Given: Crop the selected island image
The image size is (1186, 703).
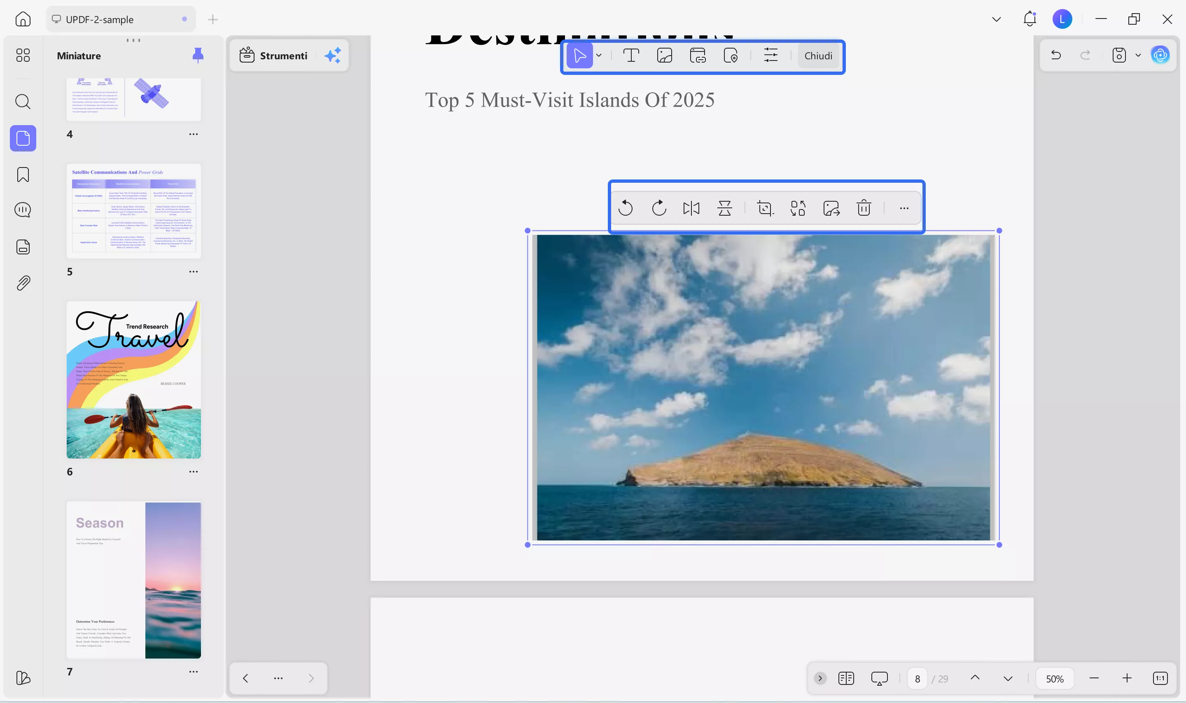Looking at the screenshot, I should click(x=765, y=207).
